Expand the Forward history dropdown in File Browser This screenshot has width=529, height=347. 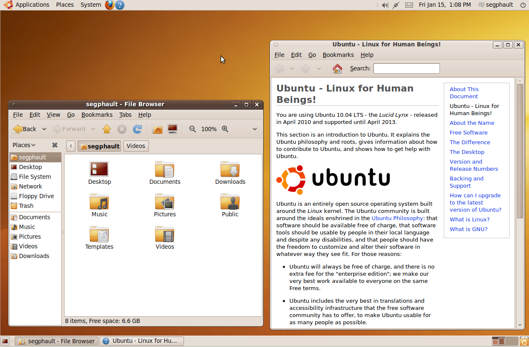point(93,129)
